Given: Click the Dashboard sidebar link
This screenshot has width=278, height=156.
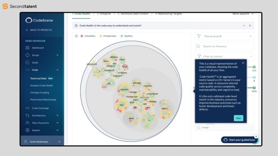Looking at the screenshot, I should 38,48.
